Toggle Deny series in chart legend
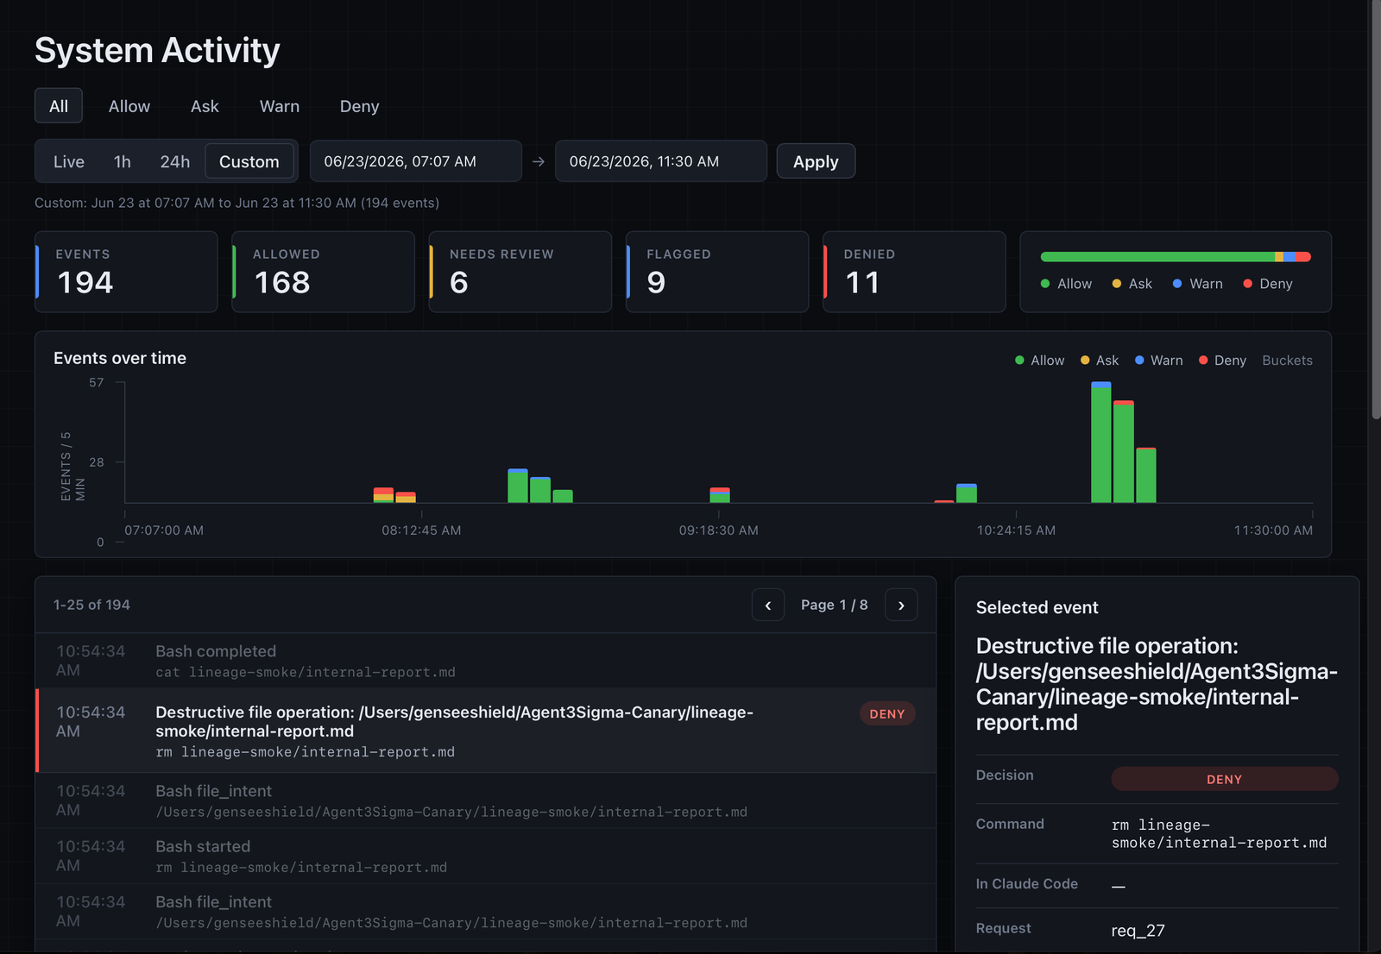The width and height of the screenshot is (1381, 954). (x=1222, y=361)
